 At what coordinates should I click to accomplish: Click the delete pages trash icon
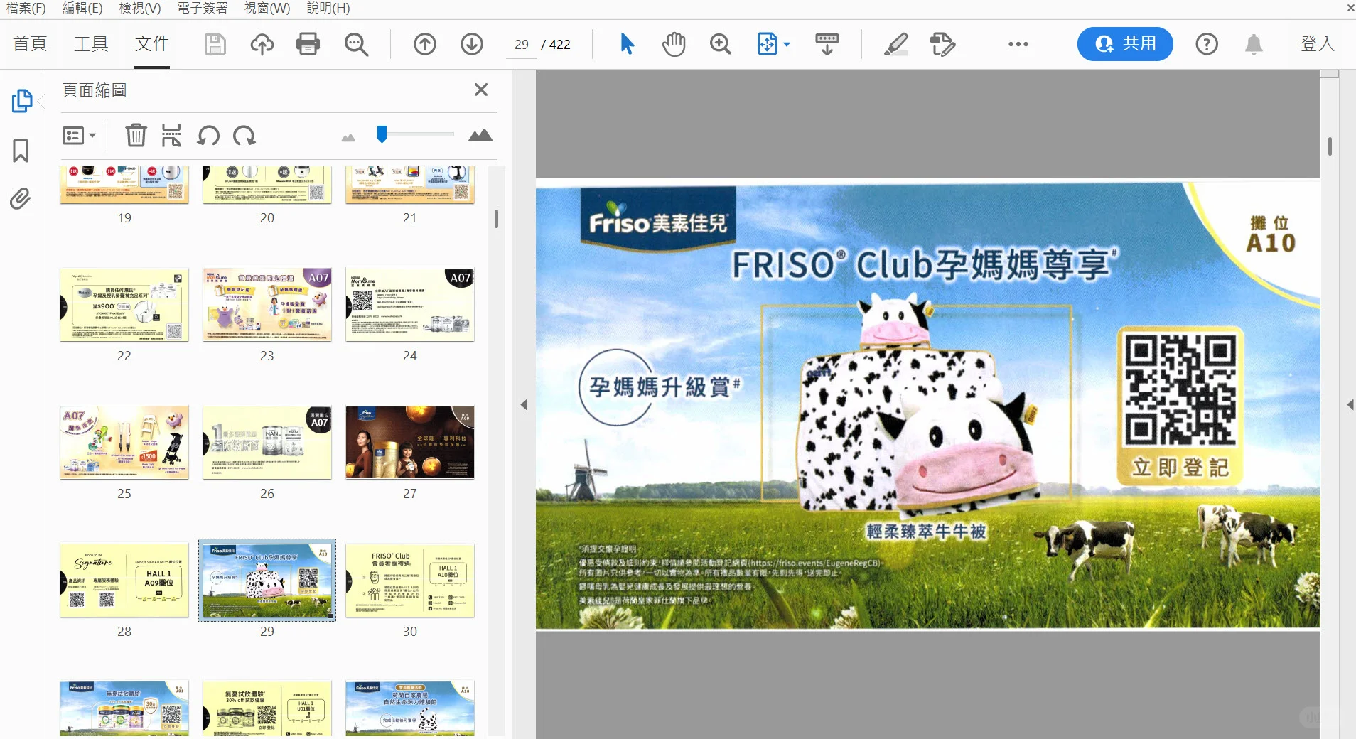[136, 135]
